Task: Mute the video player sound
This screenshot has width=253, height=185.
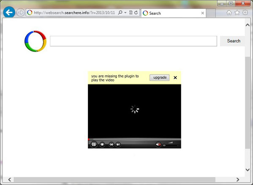Action: click(158, 145)
